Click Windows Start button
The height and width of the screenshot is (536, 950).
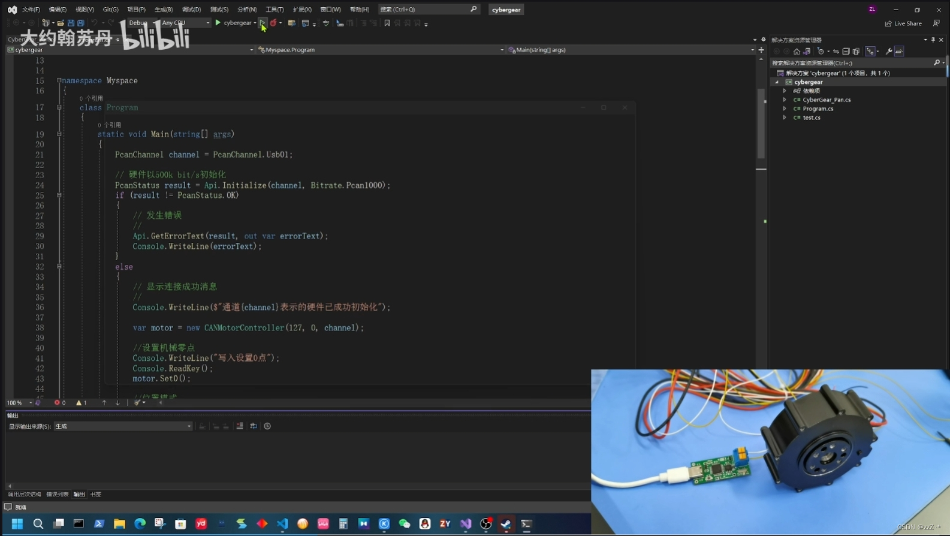point(17,523)
